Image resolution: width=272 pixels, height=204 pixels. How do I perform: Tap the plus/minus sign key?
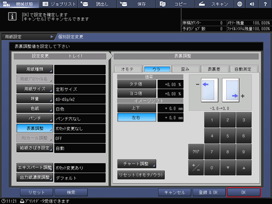click(196, 168)
